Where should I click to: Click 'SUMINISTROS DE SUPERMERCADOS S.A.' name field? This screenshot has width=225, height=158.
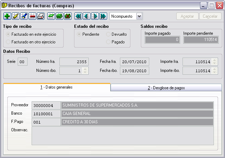137,105
